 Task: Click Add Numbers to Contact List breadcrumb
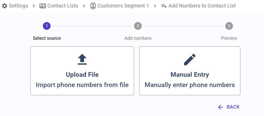pos(202,6)
